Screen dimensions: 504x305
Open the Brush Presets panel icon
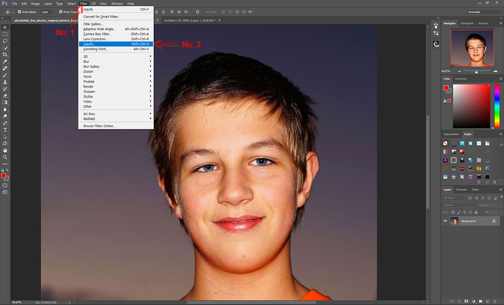[x=436, y=33]
